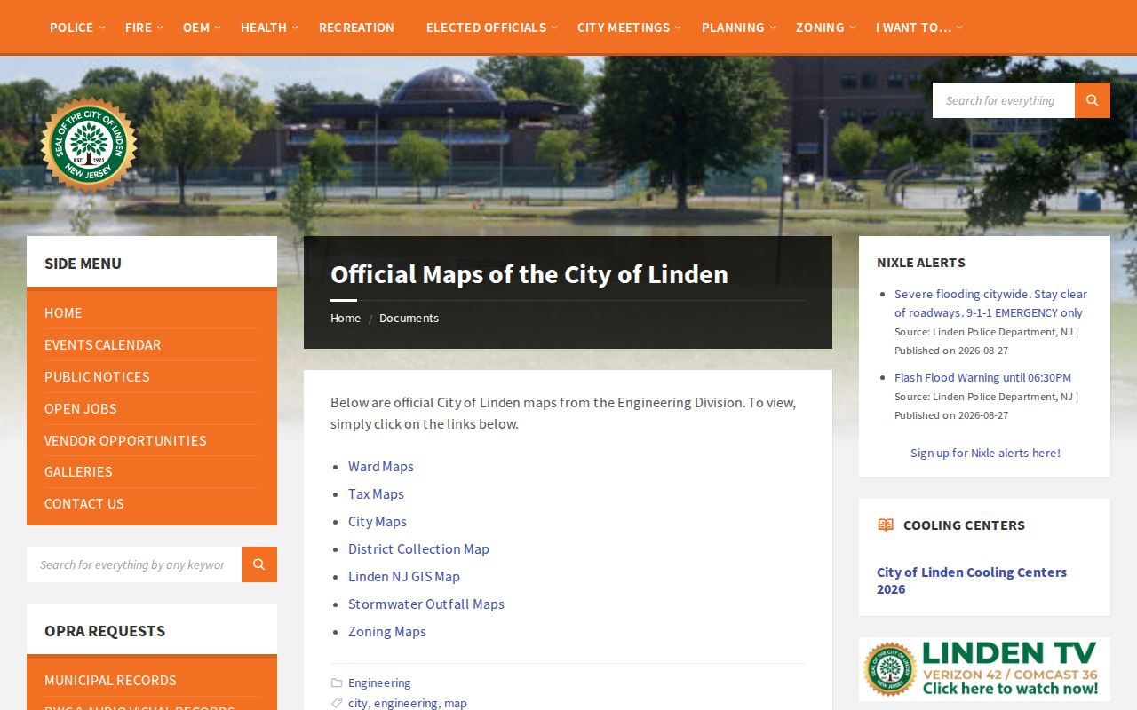1137x710 pixels.
Task: Open City of Linden Cooling Centers 2026
Action: point(972,580)
